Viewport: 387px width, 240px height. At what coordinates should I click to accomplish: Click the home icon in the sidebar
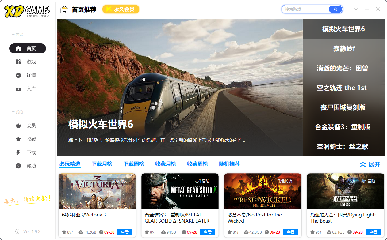18,48
